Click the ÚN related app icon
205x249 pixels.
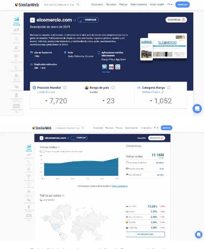(111, 67)
